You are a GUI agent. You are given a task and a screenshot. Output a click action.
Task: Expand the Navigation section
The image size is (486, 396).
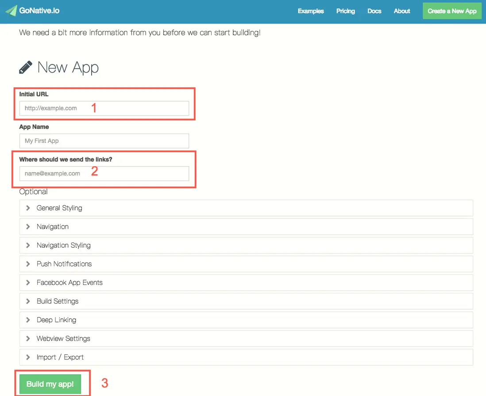246,227
